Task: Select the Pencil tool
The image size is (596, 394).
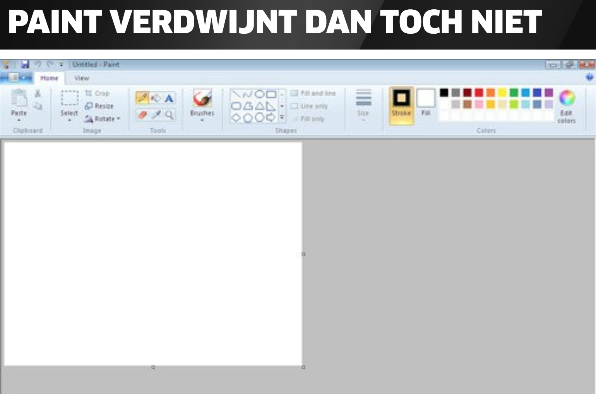Action: click(x=142, y=98)
